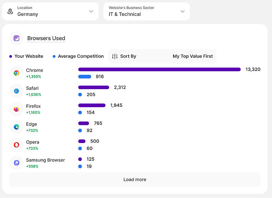This screenshot has height=198, width=272.
Task: Click Chrome's blue 916 competition bar
Action: coord(85,76)
